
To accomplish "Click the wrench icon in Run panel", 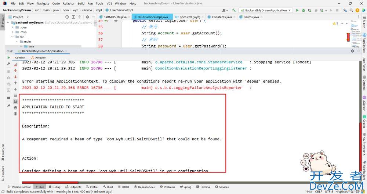I will pos(9,64).
